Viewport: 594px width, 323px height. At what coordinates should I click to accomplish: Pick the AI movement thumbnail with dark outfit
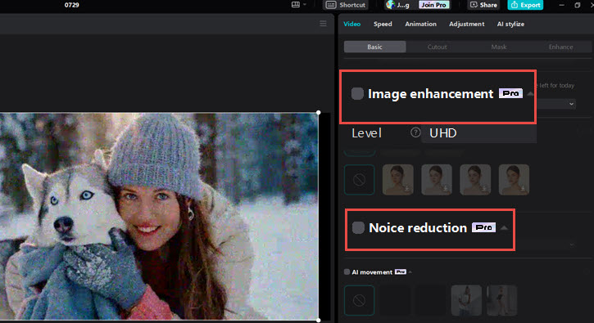501,300
